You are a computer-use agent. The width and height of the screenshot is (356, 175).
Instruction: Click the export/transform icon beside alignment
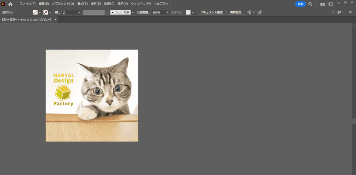(x=259, y=12)
